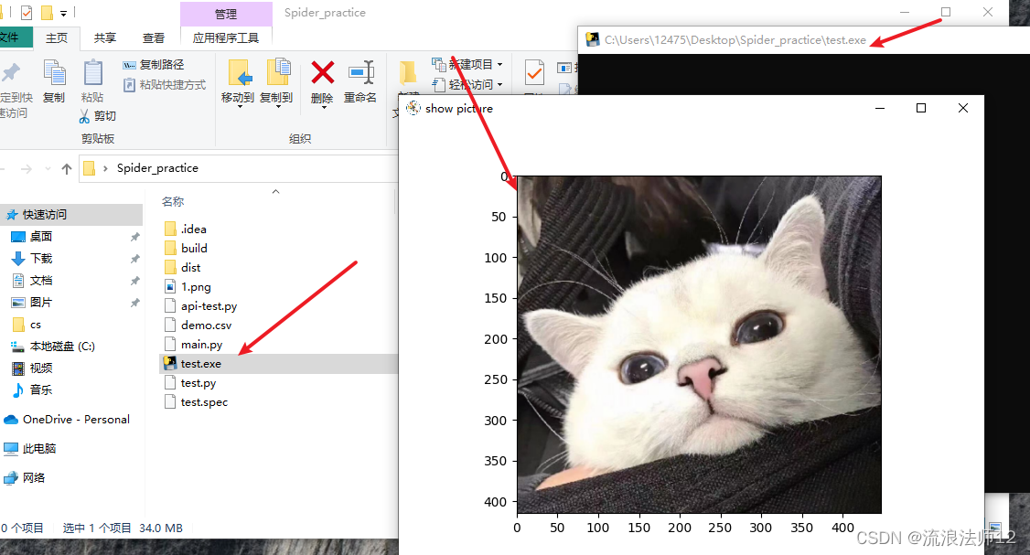This screenshot has height=555, width=1030.
Task: Open Application Tools (应用程序工具) tab
Action: click(x=225, y=38)
